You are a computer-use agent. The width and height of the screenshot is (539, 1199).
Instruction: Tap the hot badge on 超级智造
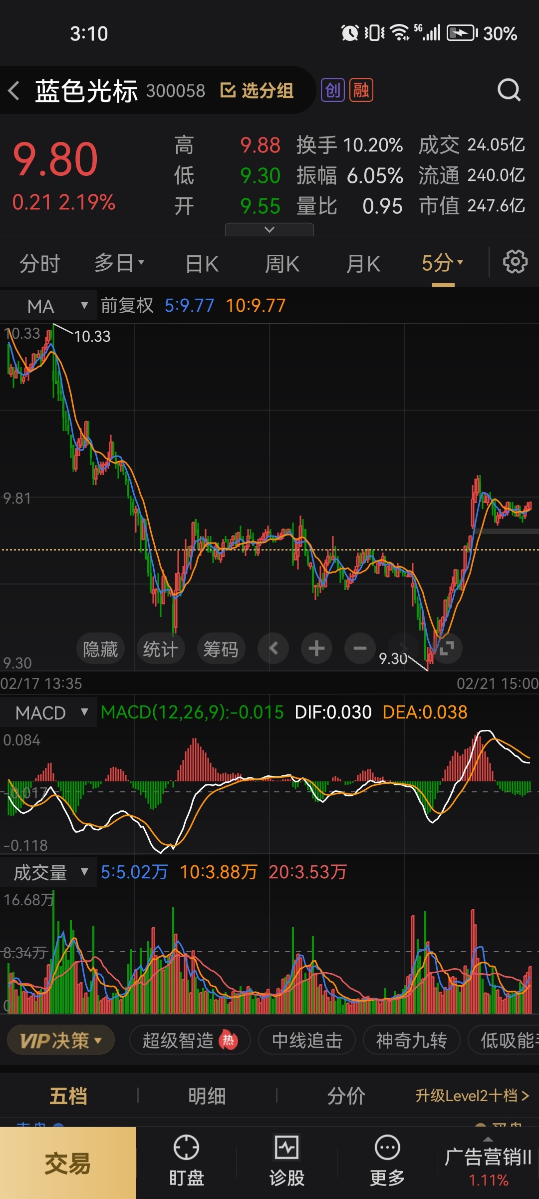point(228,1041)
